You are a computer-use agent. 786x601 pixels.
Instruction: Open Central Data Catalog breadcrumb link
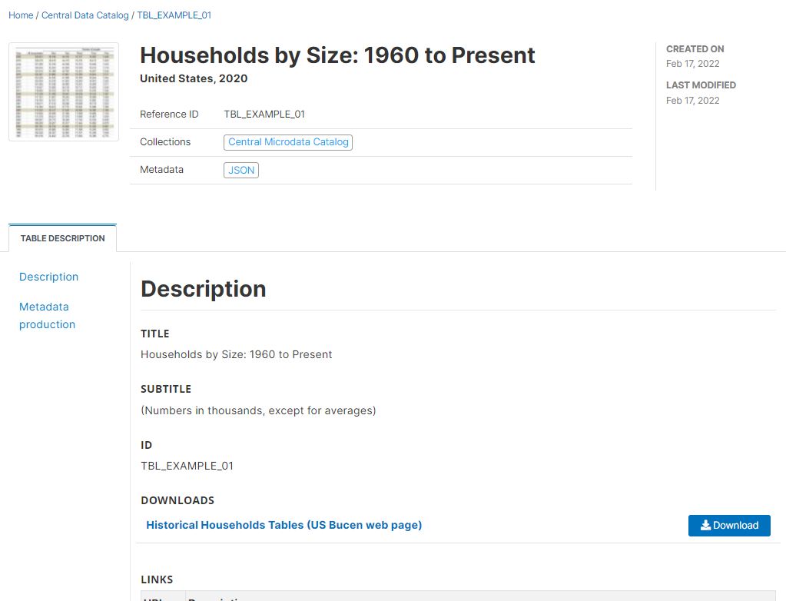[85, 15]
